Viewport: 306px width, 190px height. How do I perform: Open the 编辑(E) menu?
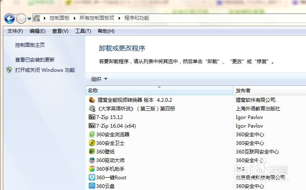[37, 31]
